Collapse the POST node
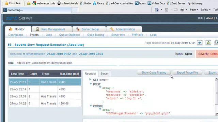218x122 pixels. (x=91, y=84)
